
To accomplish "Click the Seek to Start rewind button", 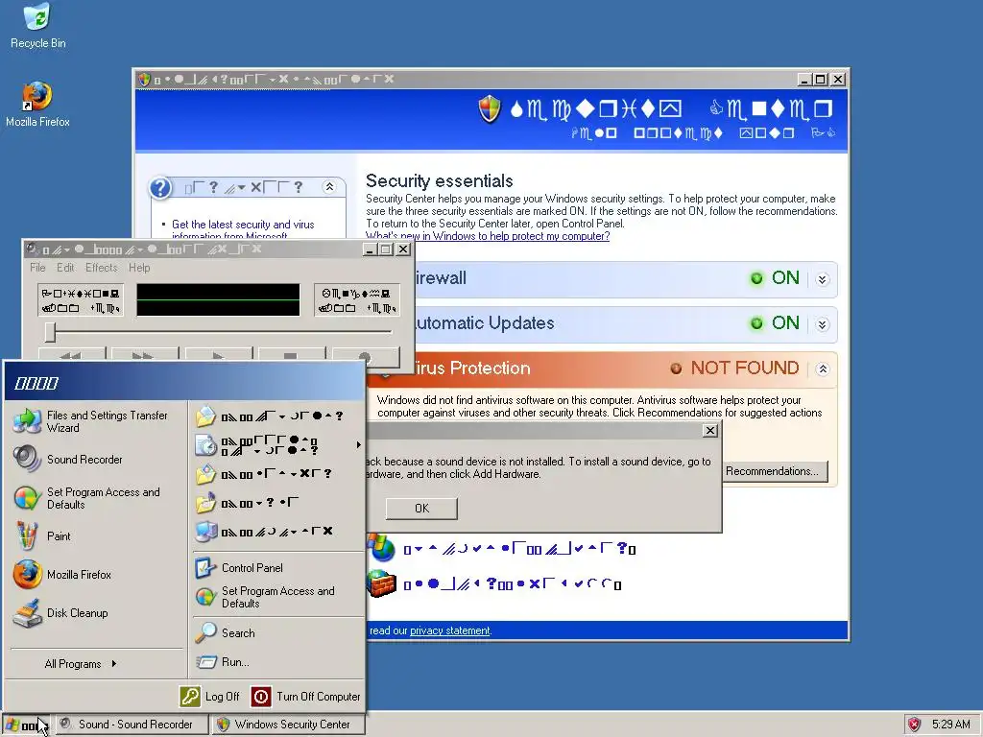I will pyautogui.click(x=71, y=356).
